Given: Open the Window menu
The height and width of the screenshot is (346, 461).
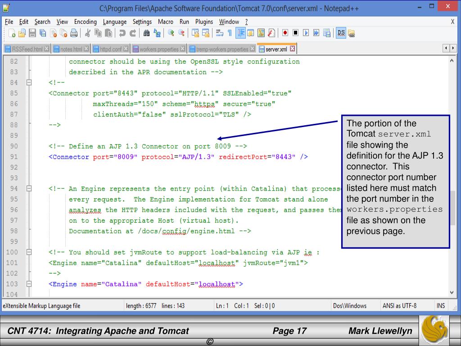Looking at the screenshot, I should point(229,22).
